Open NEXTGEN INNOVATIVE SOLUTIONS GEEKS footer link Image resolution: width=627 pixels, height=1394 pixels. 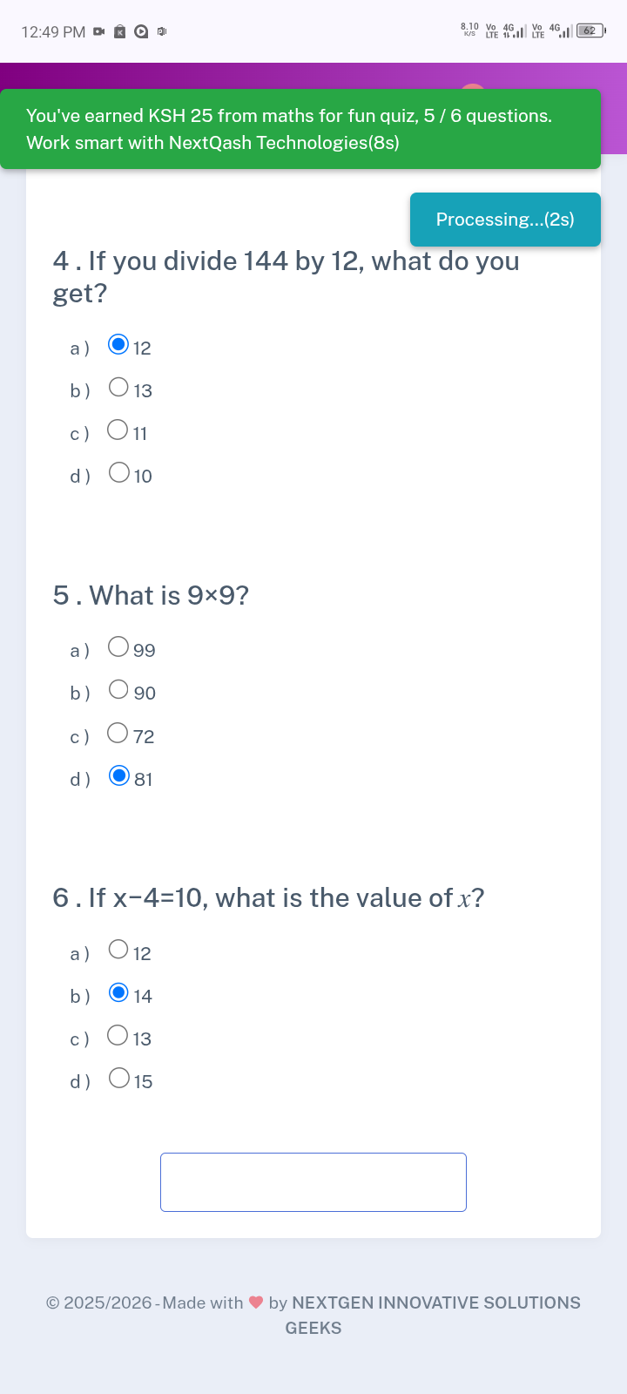tap(435, 1303)
